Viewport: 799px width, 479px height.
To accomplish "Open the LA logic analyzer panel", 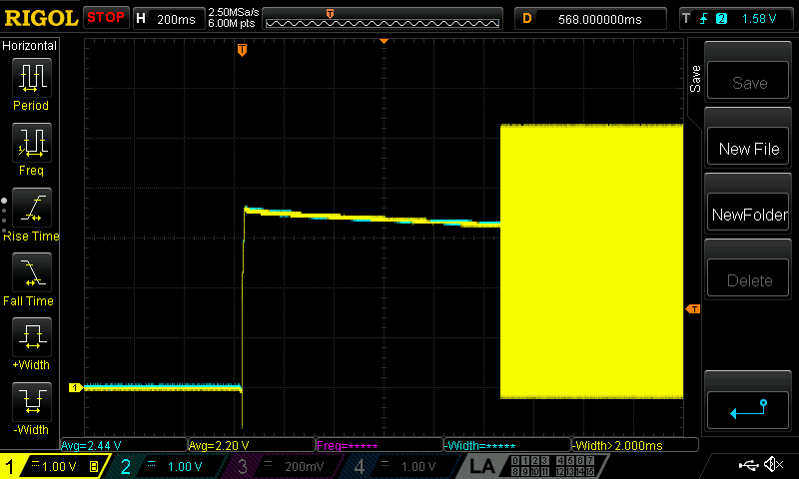I will pos(482,466).
